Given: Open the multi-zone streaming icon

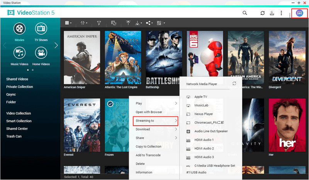Looking at the screenshot, I should tap(299, 13).
